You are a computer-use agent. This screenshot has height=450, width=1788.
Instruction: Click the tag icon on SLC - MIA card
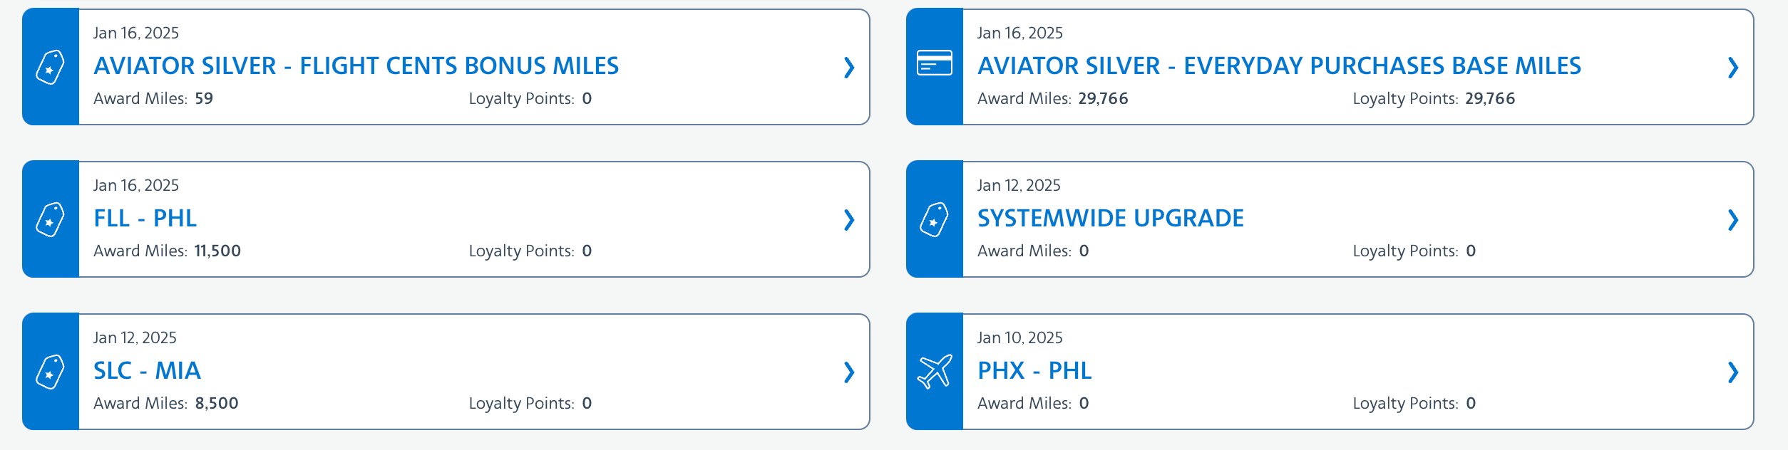point(50,372)
